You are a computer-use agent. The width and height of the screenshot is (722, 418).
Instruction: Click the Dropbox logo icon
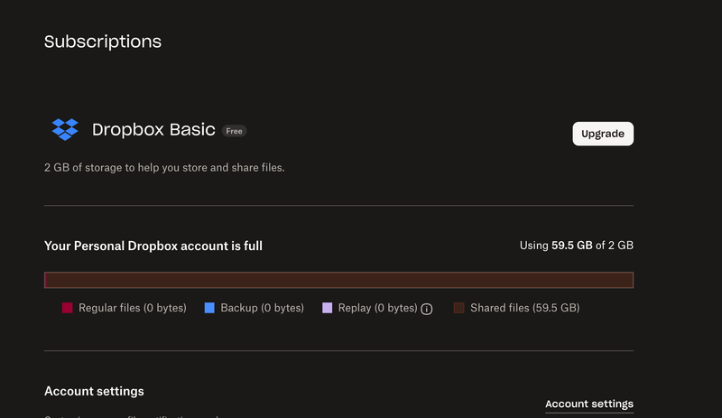click(x=65, y=130)
